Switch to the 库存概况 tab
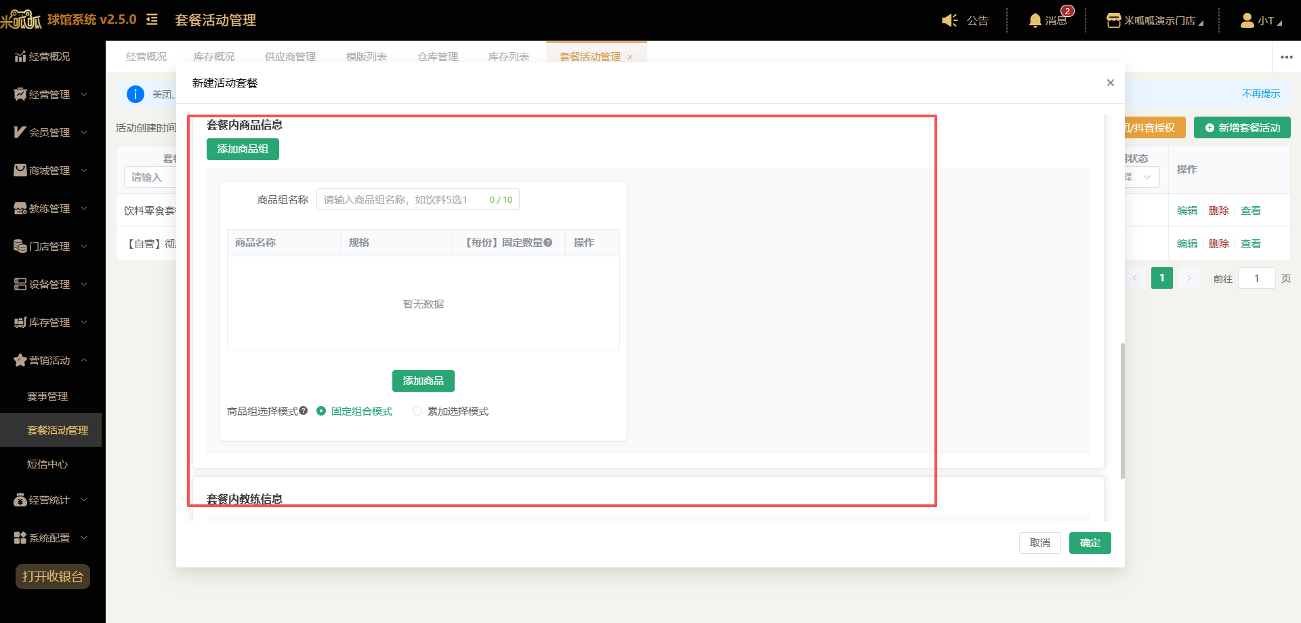The width and height of the screenshot is (1301, 623). click(x=214, y=57)
